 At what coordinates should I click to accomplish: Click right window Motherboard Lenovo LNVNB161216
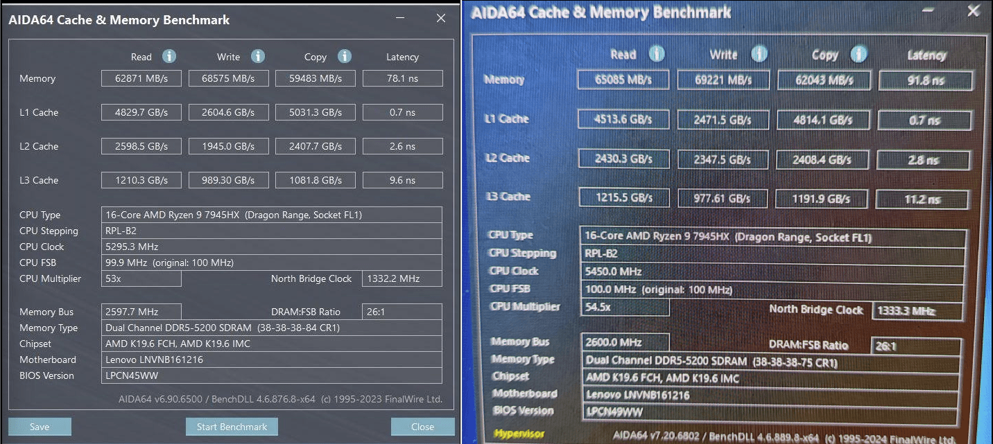tap(770, 396)
